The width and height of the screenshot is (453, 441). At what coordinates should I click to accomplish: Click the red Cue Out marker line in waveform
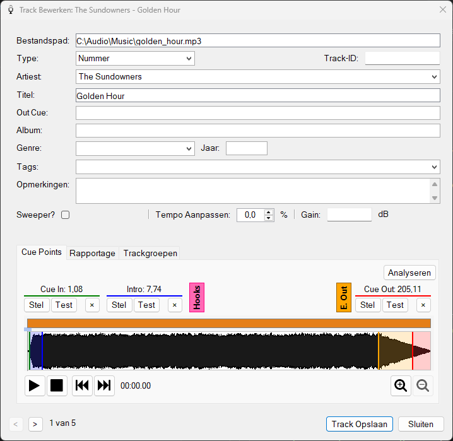pos(413,351)
